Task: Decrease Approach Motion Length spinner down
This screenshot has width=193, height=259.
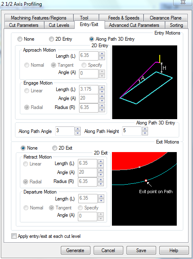Action: tap(102, 58)
